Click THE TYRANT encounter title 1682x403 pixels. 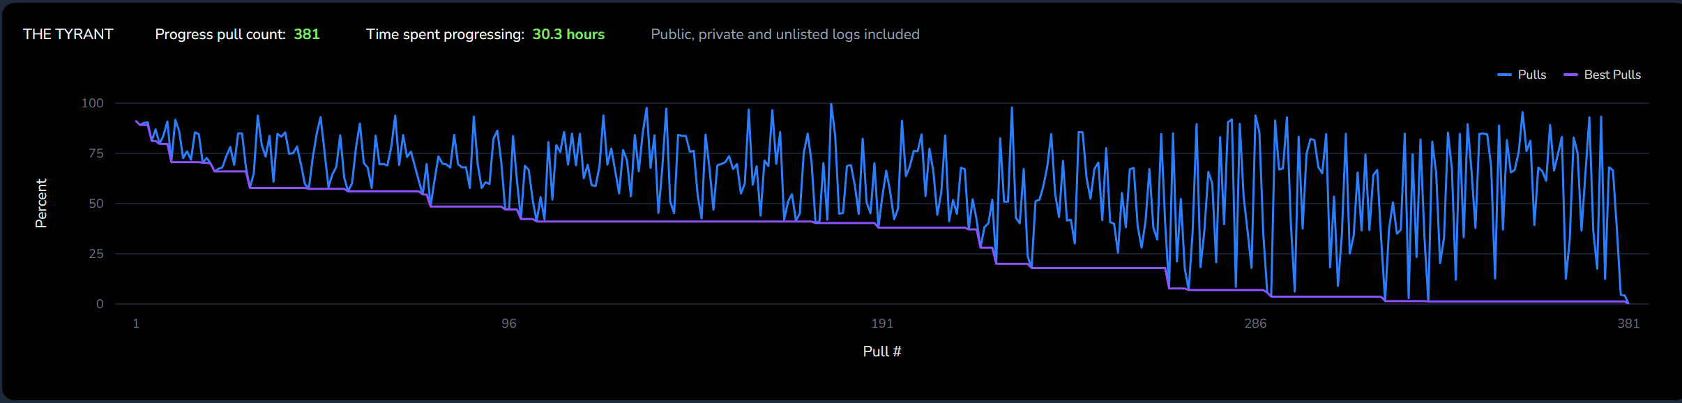click(x=68, y=34)
